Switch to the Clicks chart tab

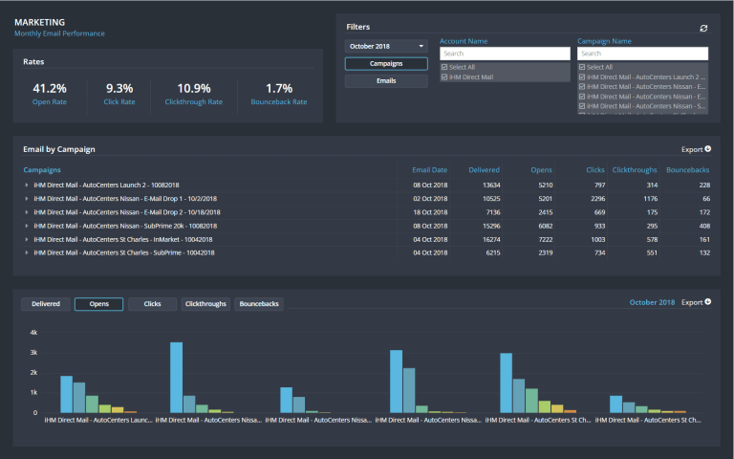click(x=152, y=304)
